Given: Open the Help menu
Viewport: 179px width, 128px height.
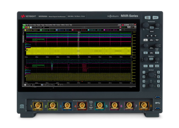Looking at the screenshot, I should coord(71,25).
